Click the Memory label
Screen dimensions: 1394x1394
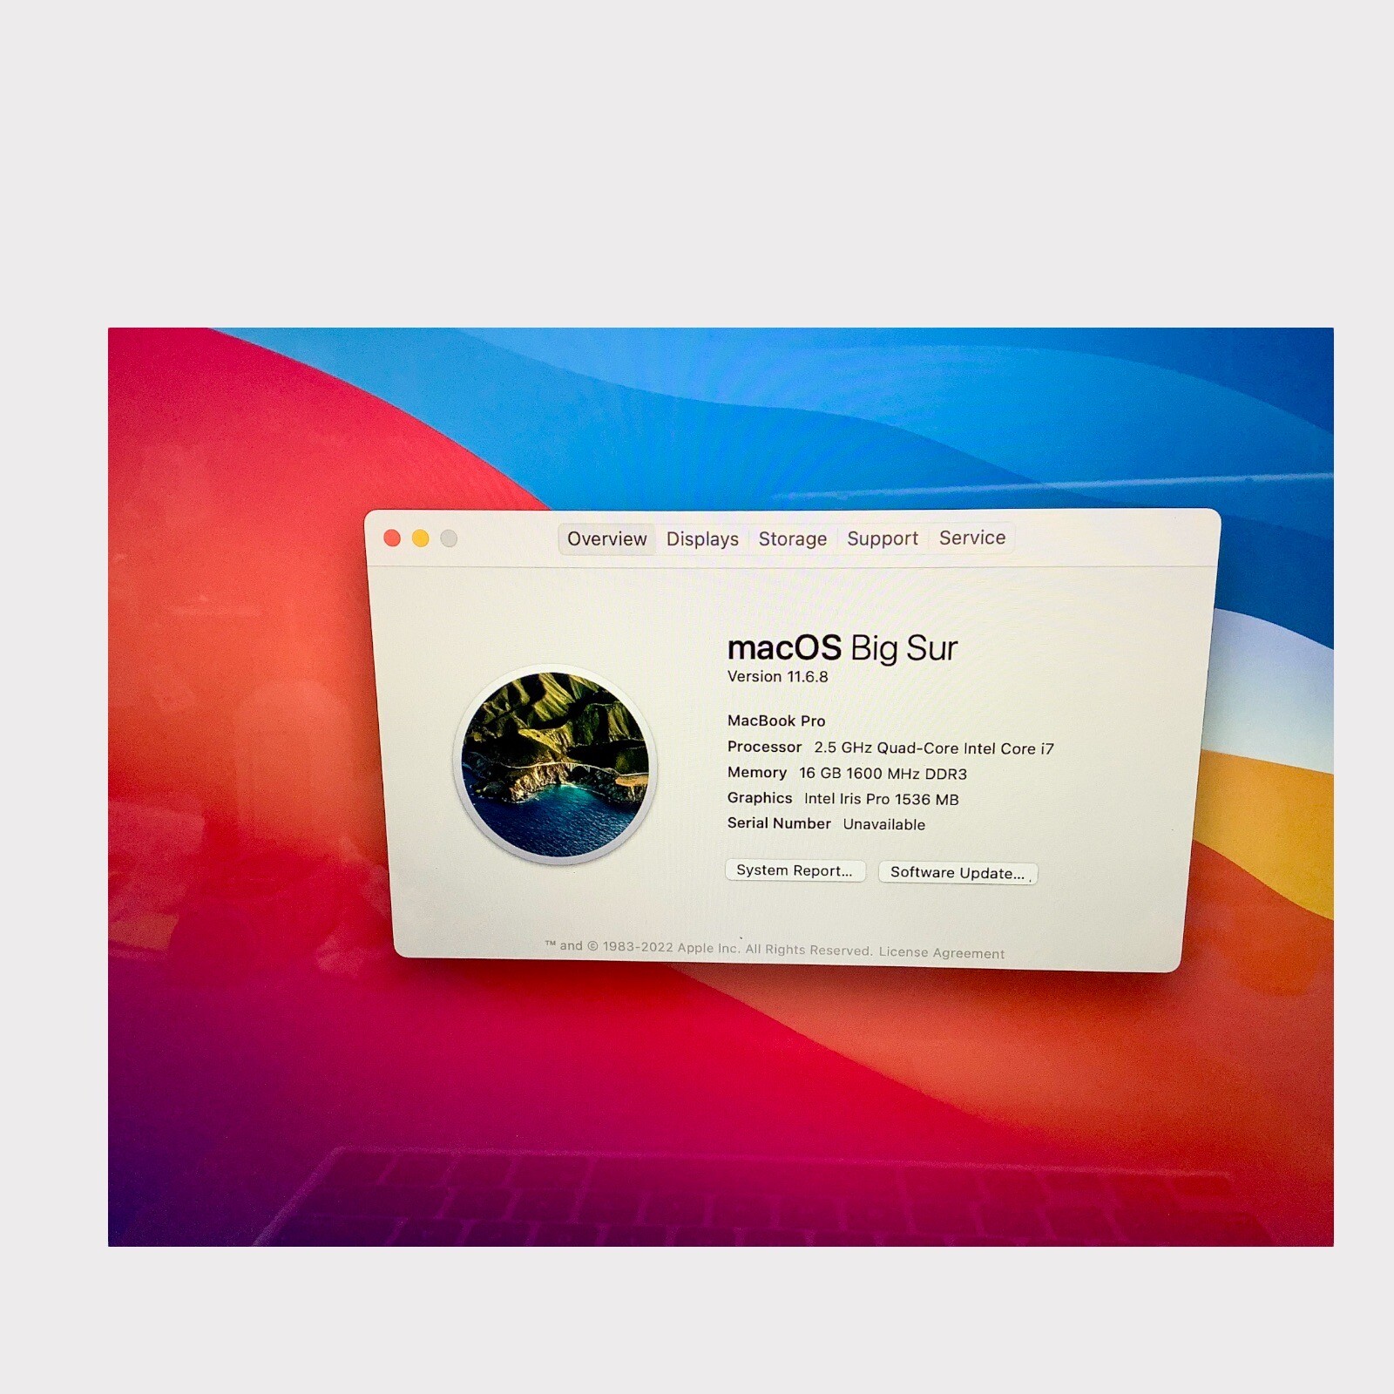757,773
